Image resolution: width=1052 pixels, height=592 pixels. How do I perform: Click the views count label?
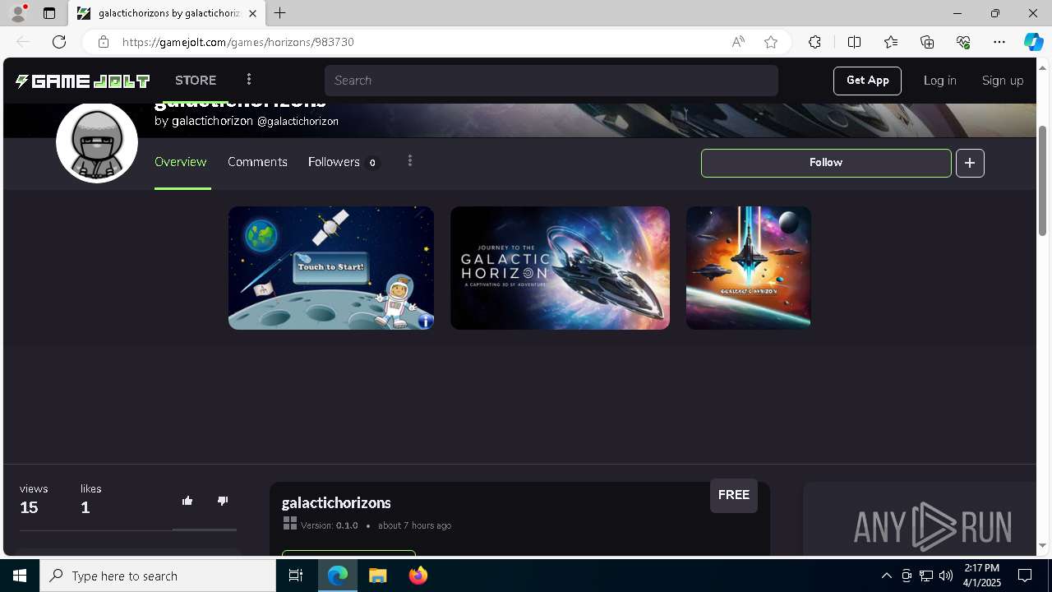[x=34, y=488]
